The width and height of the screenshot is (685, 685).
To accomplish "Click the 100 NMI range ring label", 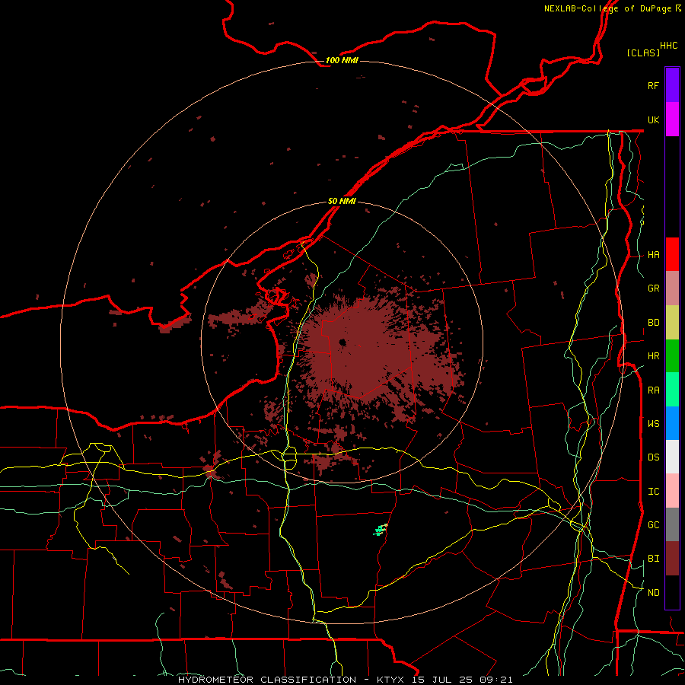I will (342, 60).
